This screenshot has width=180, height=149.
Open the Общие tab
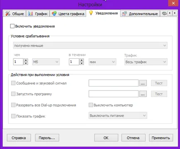pyautogui.click(x=15, y=14)
